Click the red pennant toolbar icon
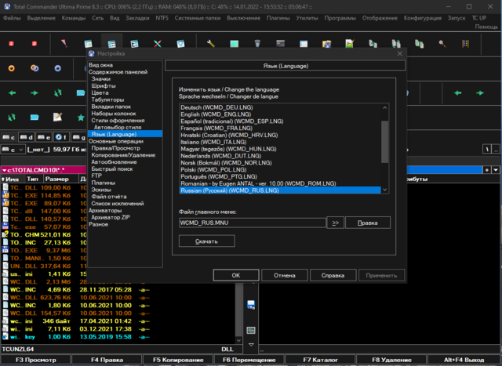The width and height of the screenshot is (502, 366). tap(64, 43)
